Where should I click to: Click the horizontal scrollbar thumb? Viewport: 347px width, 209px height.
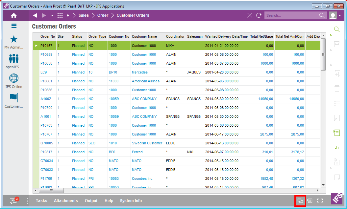tap(51, 190)
